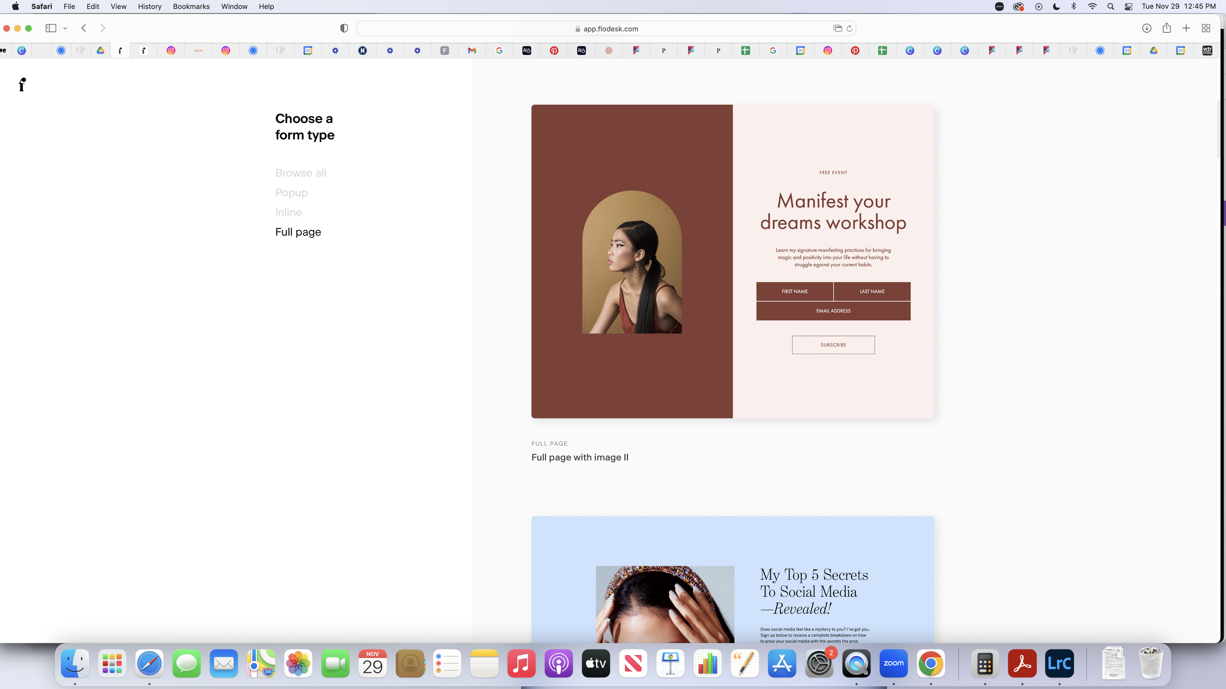Image resolution: width=1226 pixels, height=689 pixels.
Task: Open the tab overview grid icon
Action: tap(1206, 28)
